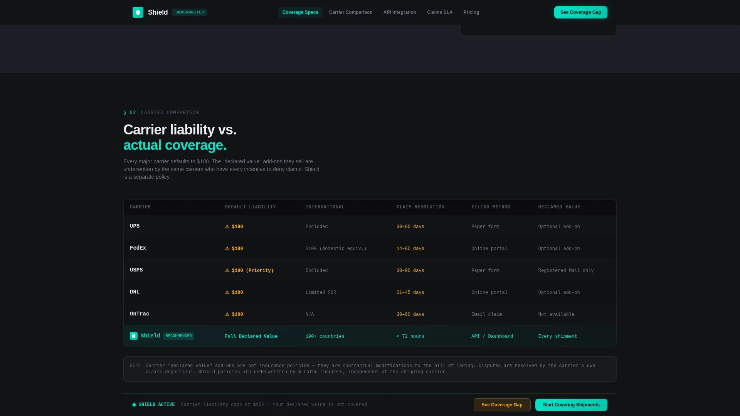Click See Coverage Gap in bottom bar
Screen dimensions: 740x416
(502, 405)
